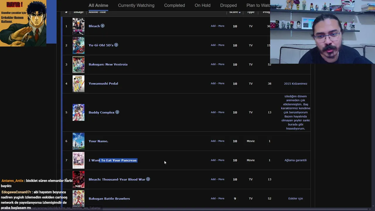The width and height of the screenshot is (375, 211).
Task: Open the Your Name. title link
Action: [98, 141]
